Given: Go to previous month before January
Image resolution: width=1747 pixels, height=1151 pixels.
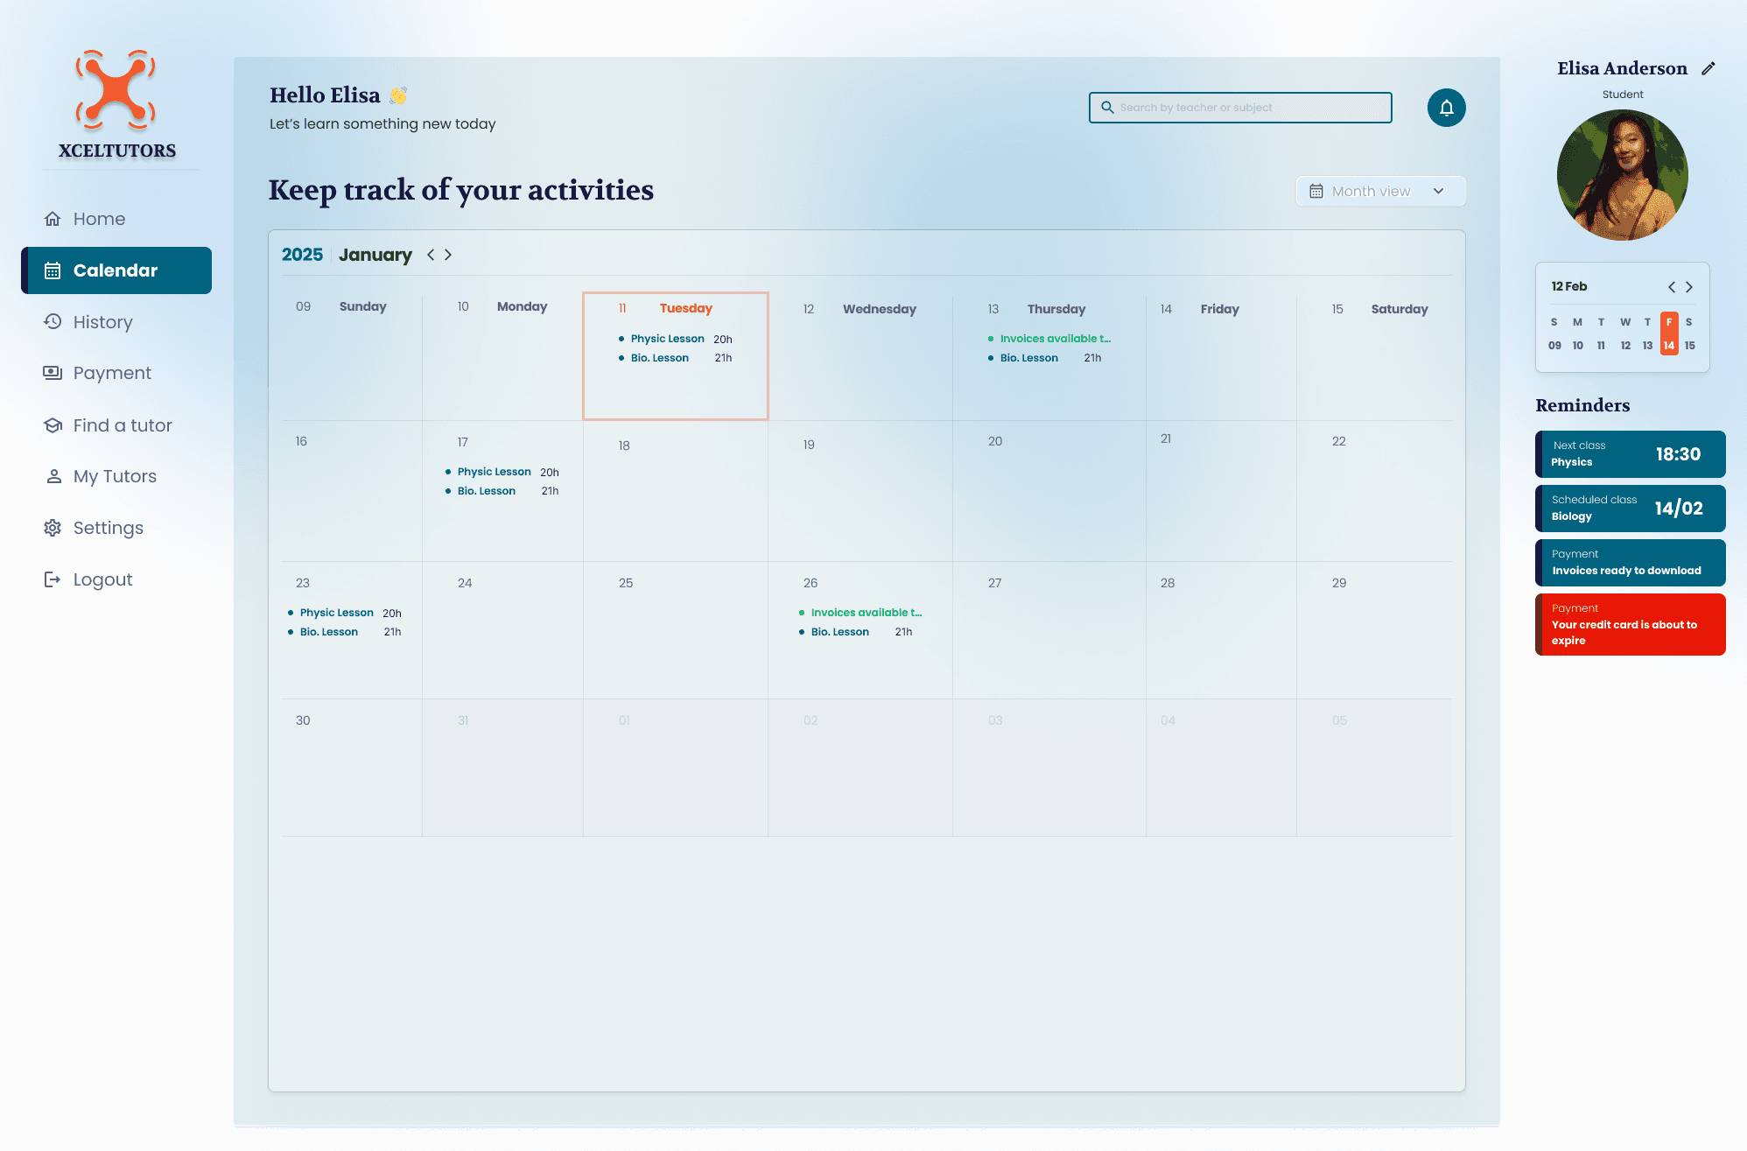Looking at the screenshot, I should 431,255.
